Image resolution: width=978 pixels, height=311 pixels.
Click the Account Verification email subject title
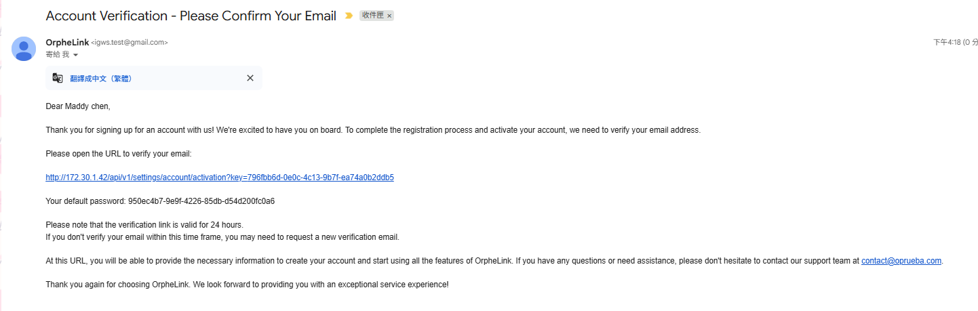coord(191,16)
